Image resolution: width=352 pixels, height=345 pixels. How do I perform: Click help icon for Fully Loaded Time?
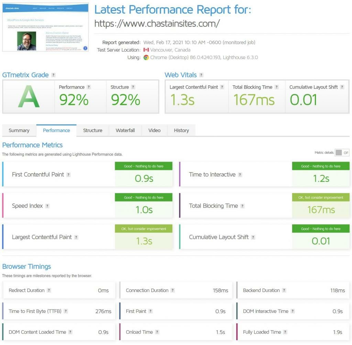pyautogui.click(x=285, y=332)
